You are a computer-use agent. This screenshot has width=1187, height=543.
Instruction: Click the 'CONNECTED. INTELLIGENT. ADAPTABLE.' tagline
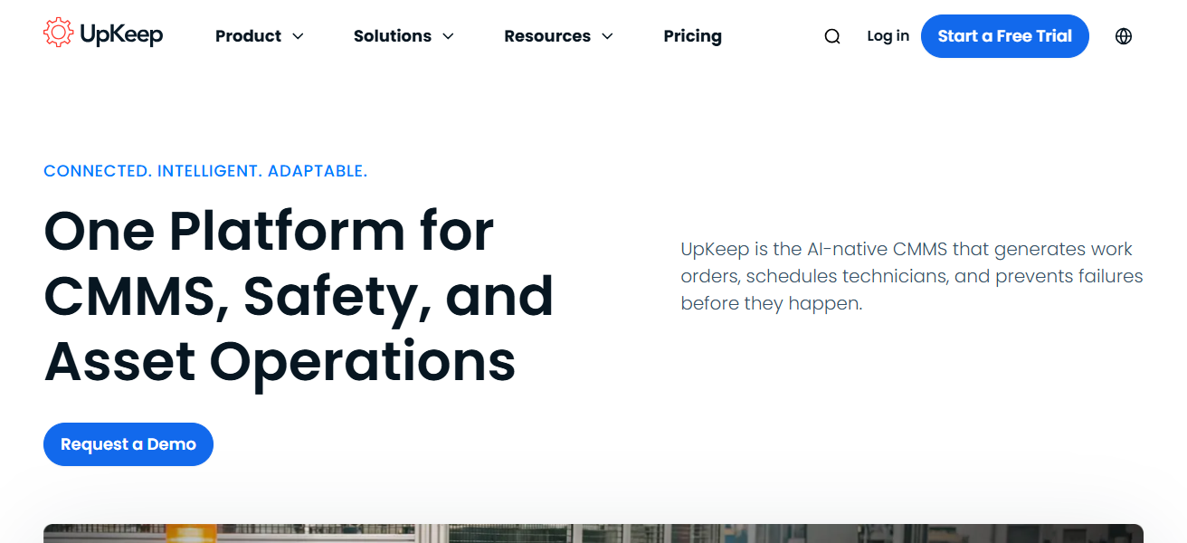pos(205,171)
